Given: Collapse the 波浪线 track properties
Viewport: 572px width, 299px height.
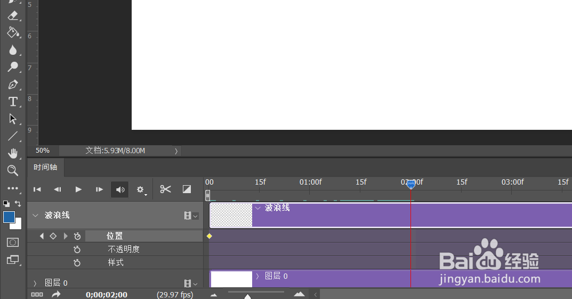Looking at the screenshot, I should click(x=35, y=215).
